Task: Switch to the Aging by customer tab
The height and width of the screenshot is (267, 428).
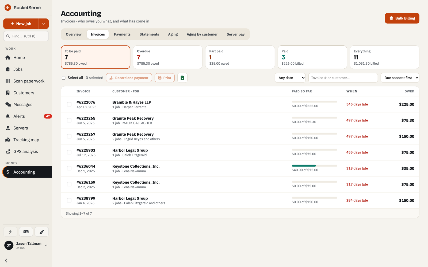Action: click(202, 34)
